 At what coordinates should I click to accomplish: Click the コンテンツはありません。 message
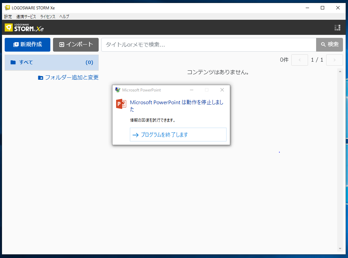click(218, 72)
